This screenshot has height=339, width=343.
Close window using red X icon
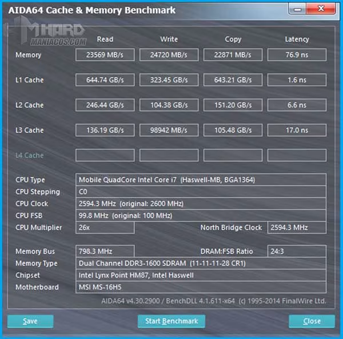pos(321,9)
